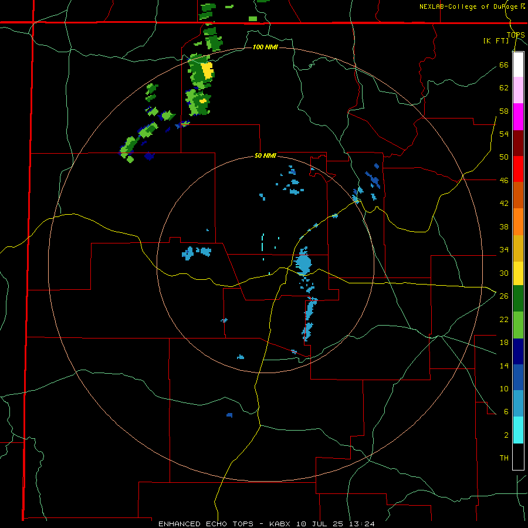
Task: Select the 18 legend value
Action: pos(504,343)
